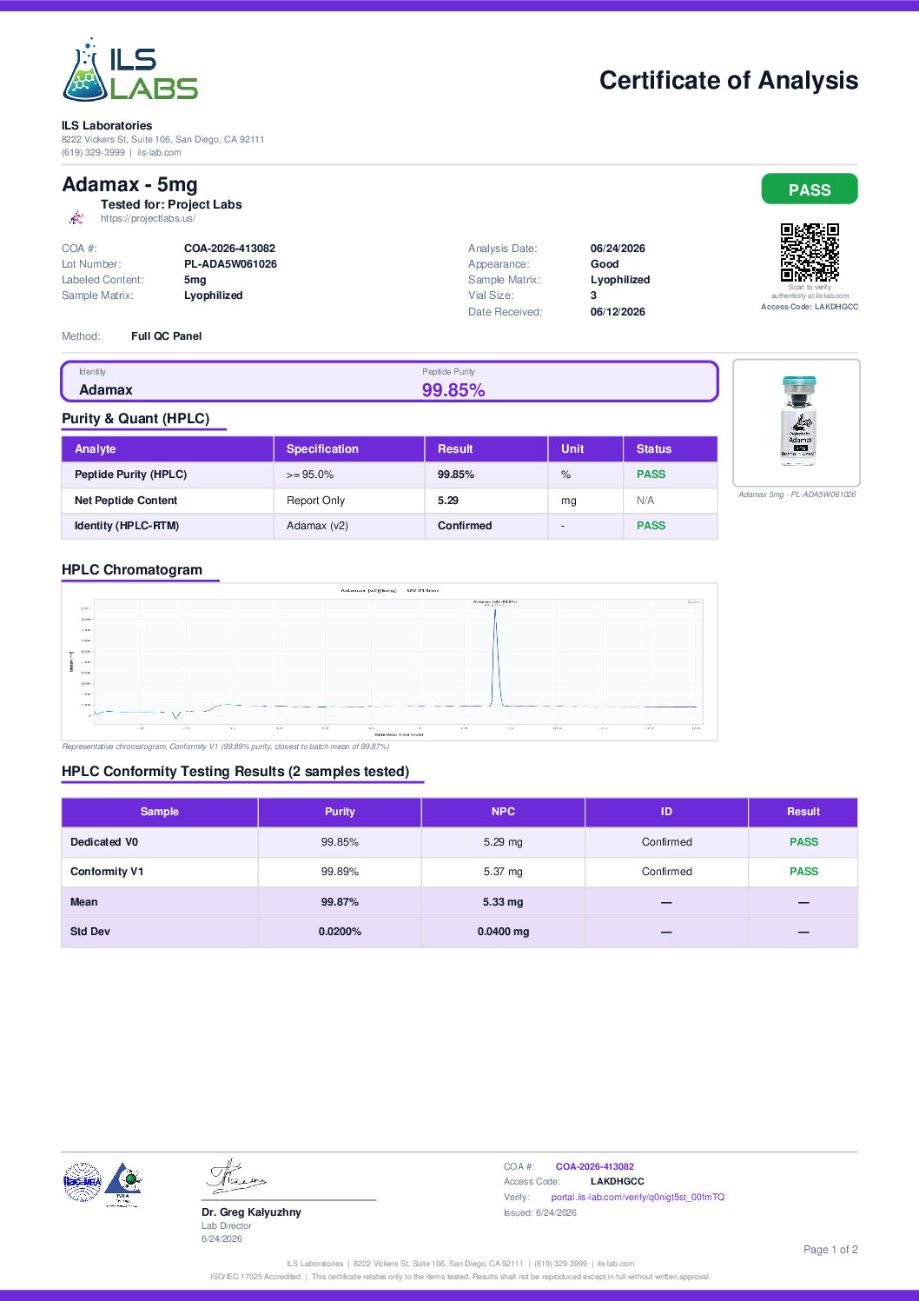Click the HPLC chromatogram plot

(389, 661)
